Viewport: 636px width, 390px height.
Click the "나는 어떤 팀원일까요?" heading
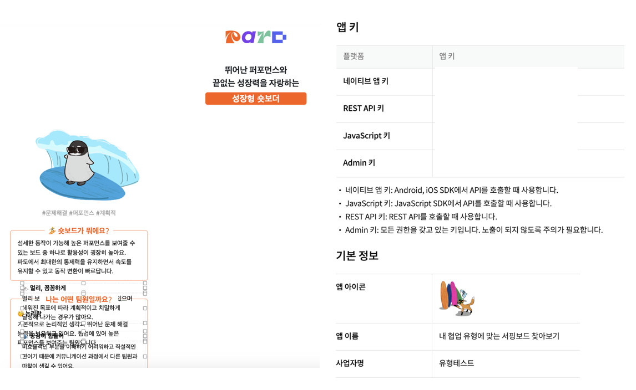[79, 299]
